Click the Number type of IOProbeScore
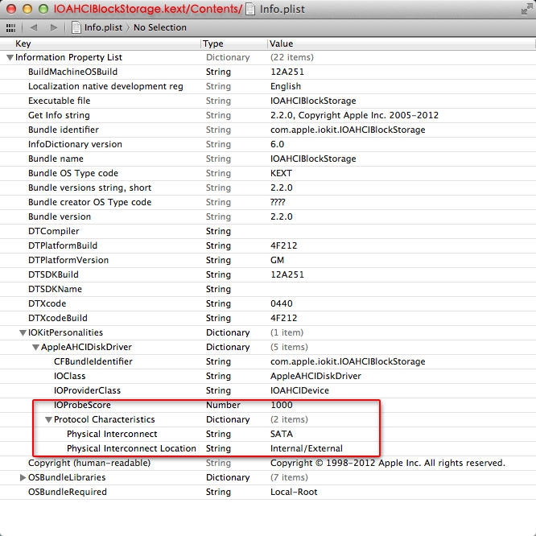Screen dimensions: 536x536 click(x=223, y=405)
